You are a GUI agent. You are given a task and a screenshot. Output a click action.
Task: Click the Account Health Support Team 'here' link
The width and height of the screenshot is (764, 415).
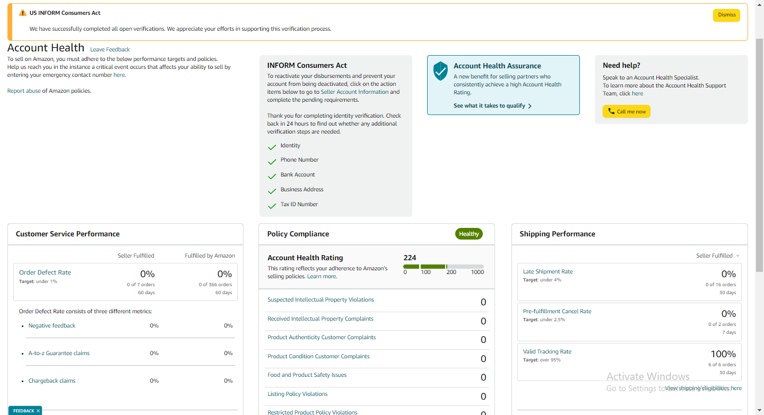(637, 93)
